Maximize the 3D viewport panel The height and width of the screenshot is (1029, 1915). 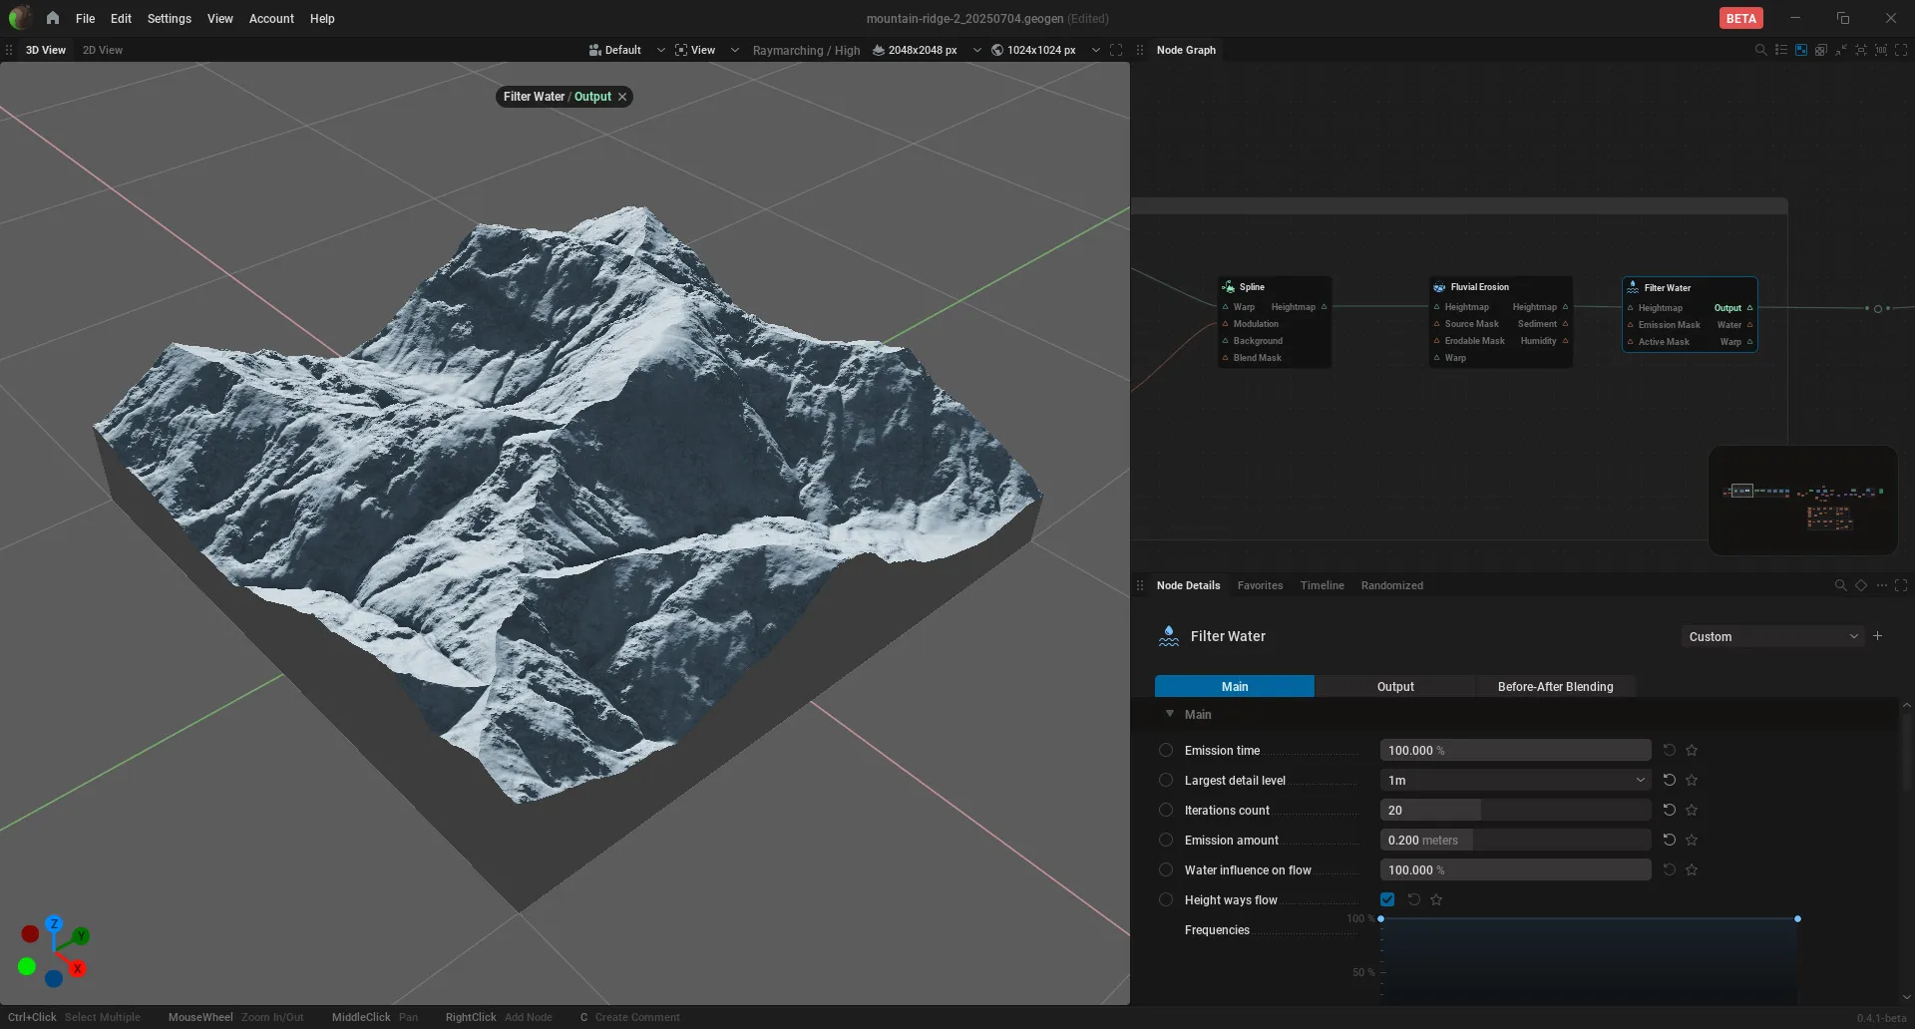click(x=1116, y=50)
